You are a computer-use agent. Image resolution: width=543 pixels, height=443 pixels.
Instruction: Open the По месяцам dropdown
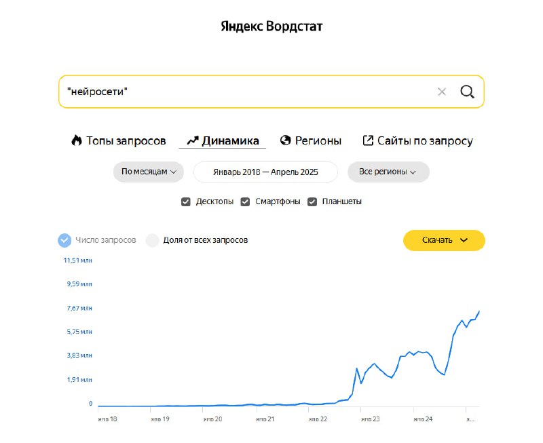[149, 172]
